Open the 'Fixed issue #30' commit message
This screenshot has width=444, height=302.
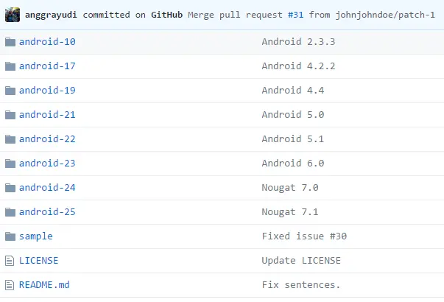click(x=304, y=236)
